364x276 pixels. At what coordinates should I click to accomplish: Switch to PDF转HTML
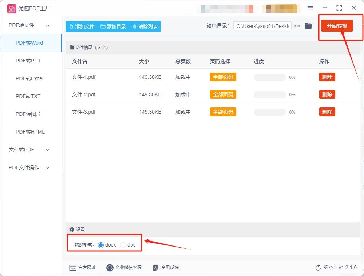tap(30, 132)
